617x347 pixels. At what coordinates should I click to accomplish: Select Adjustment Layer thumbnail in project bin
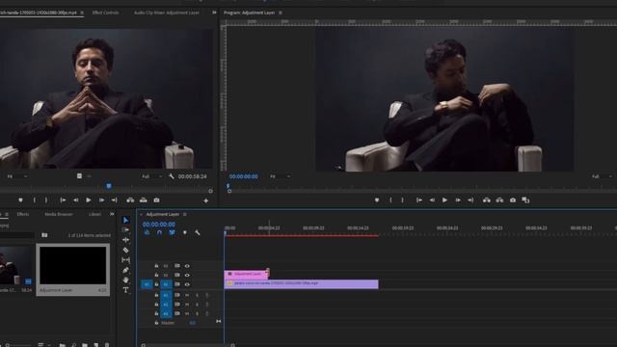pyautogui.click(x=73, y=265)
